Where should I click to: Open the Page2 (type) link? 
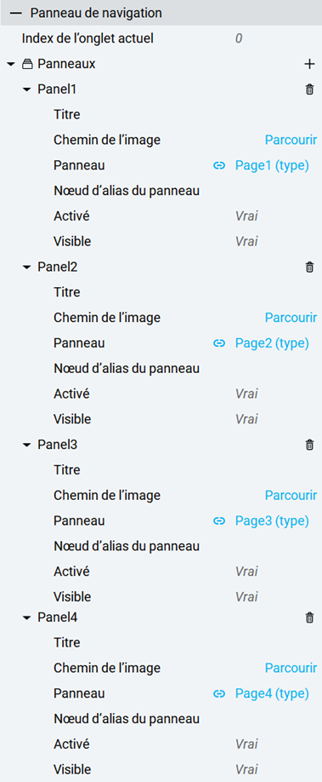click(x=272, y=343)
